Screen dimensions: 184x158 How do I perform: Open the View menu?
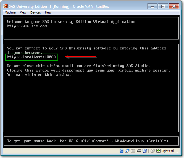pyautogui.click(x=23, y=12)
